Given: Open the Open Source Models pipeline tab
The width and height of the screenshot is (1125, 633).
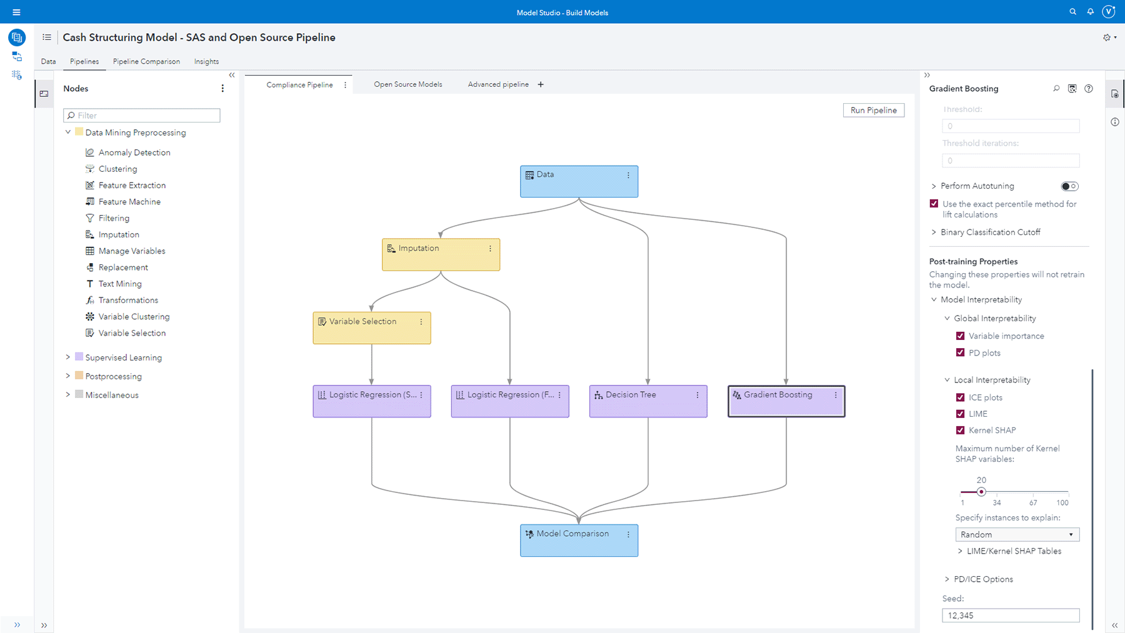Looking at the screenshot, I should click(408, 84).
